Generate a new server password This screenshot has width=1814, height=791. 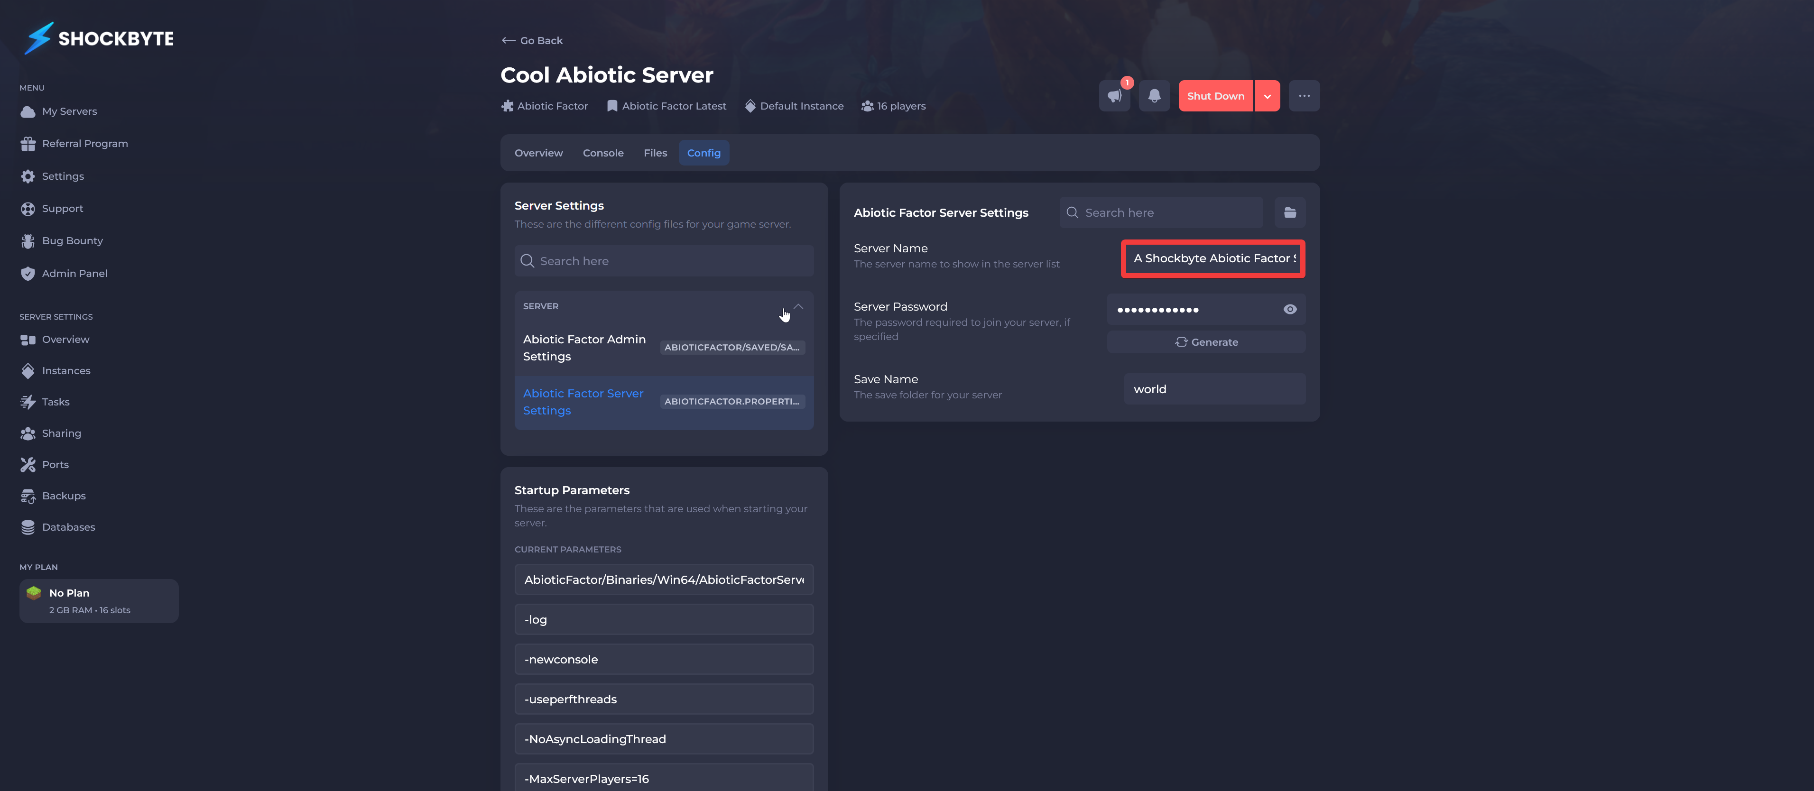click(1206, 342)
